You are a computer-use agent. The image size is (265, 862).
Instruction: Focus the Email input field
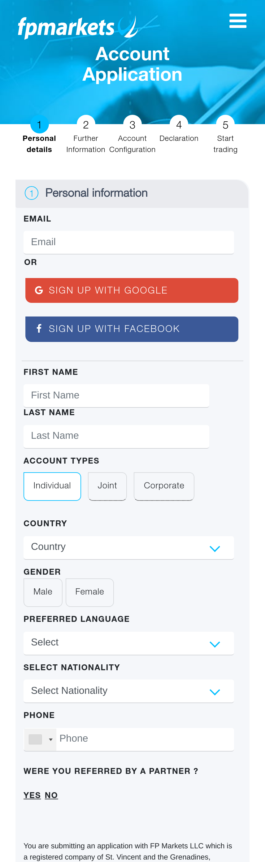(x=128, y=242)
